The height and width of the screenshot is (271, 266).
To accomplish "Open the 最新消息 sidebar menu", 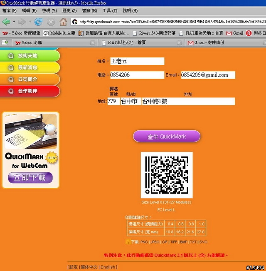I will point(30,67).
